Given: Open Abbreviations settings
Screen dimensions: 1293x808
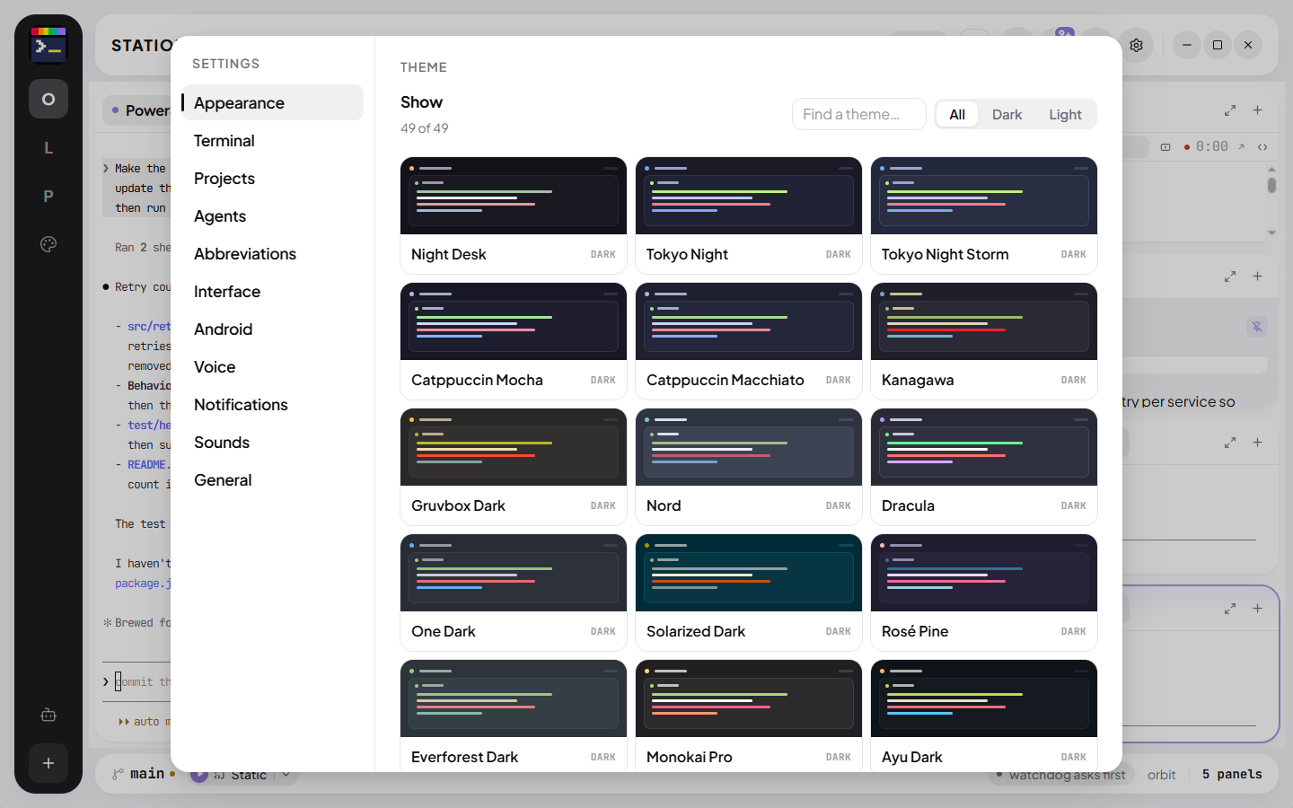Looking at the screenshot, I should [273, 254].
